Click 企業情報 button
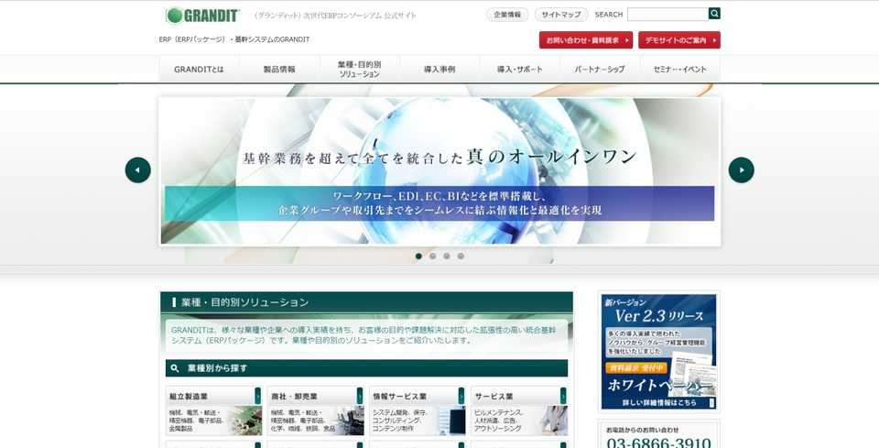 point(507,15)
